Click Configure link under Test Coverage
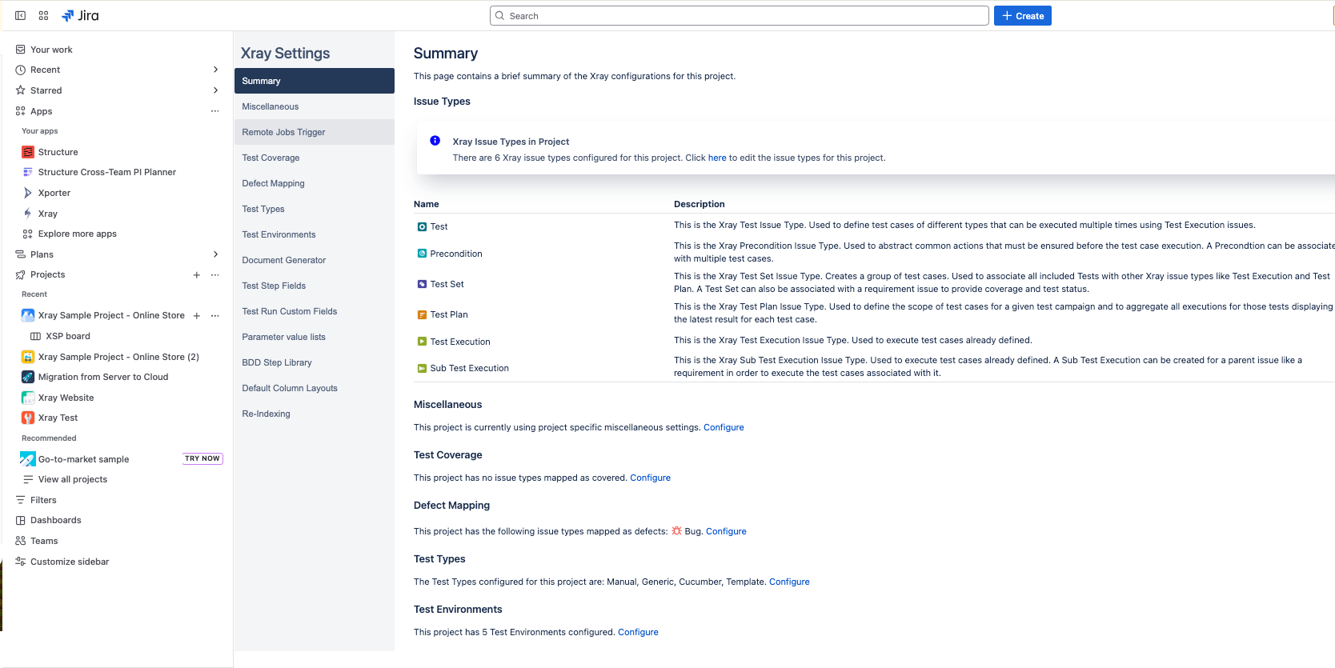The width and height of the screenshot is (1335, 668). tap(651, 478)
